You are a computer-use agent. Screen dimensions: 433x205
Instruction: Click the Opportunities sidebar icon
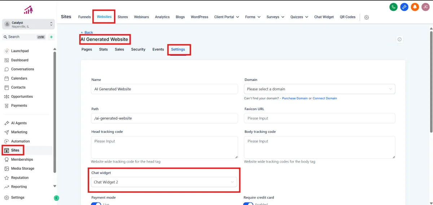pyautogui.click(x=6, y=97)
